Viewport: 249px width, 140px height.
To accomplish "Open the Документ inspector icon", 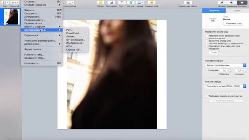I will tap(242, 3).
